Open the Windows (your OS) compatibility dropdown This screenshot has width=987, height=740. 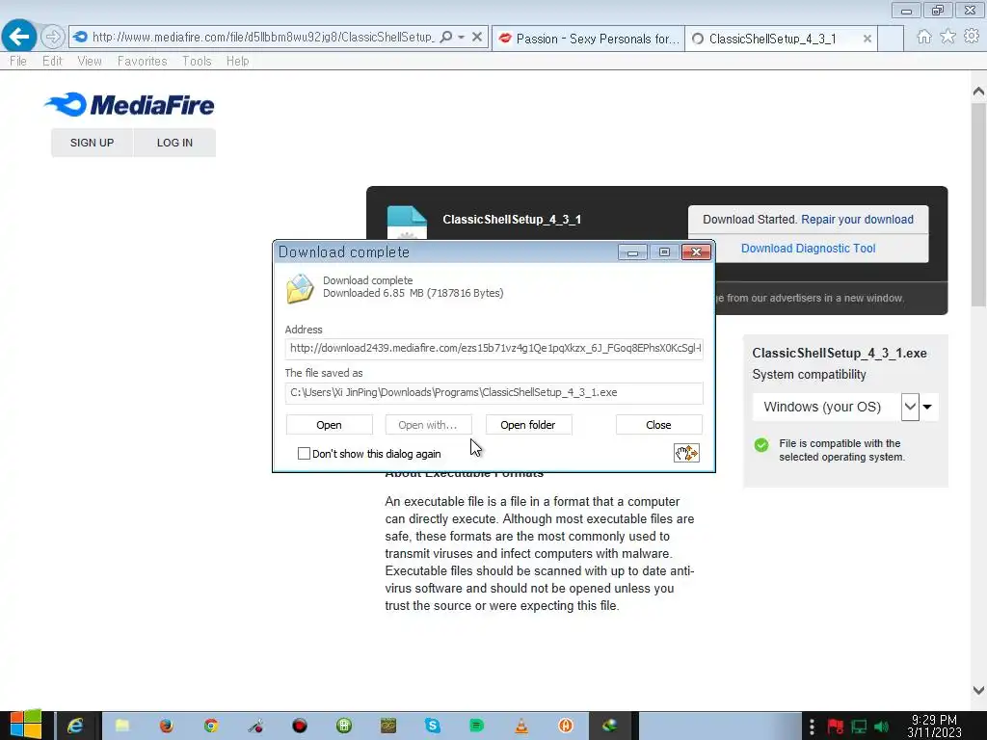[x=910, y=408]
